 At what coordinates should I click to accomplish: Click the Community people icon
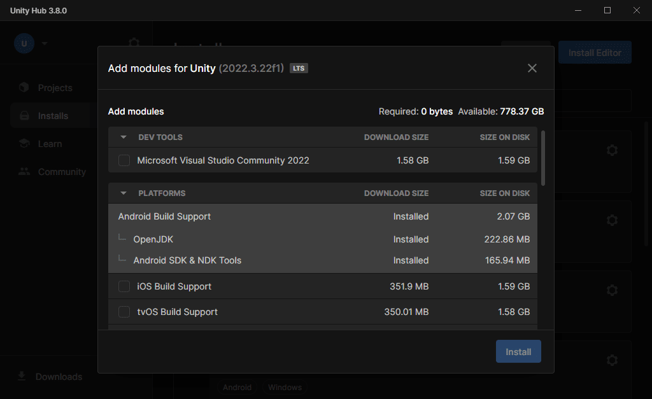pos(24,172)
